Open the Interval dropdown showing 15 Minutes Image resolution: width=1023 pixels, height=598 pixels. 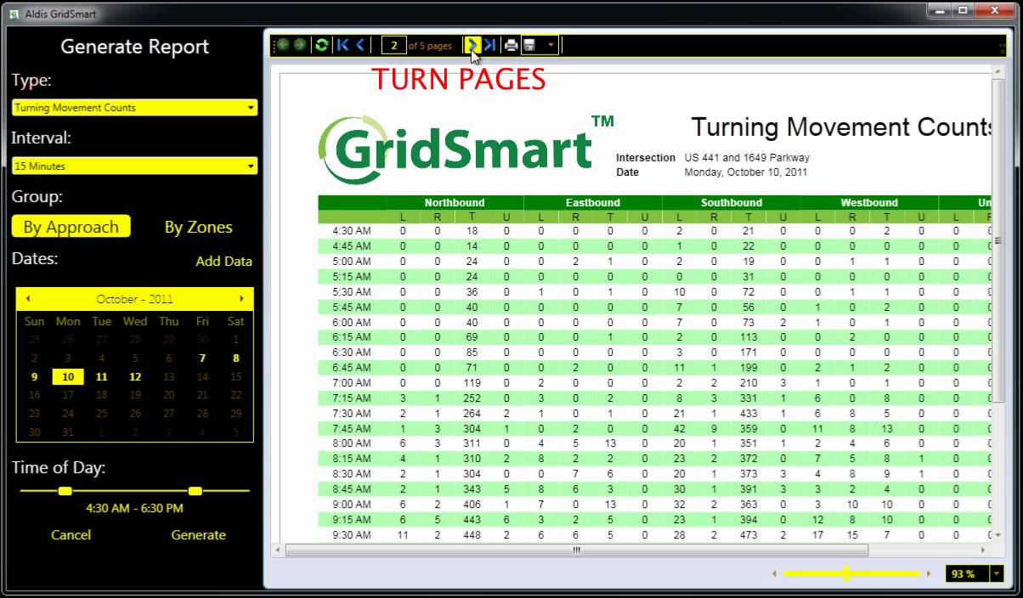tap(134, 166)
